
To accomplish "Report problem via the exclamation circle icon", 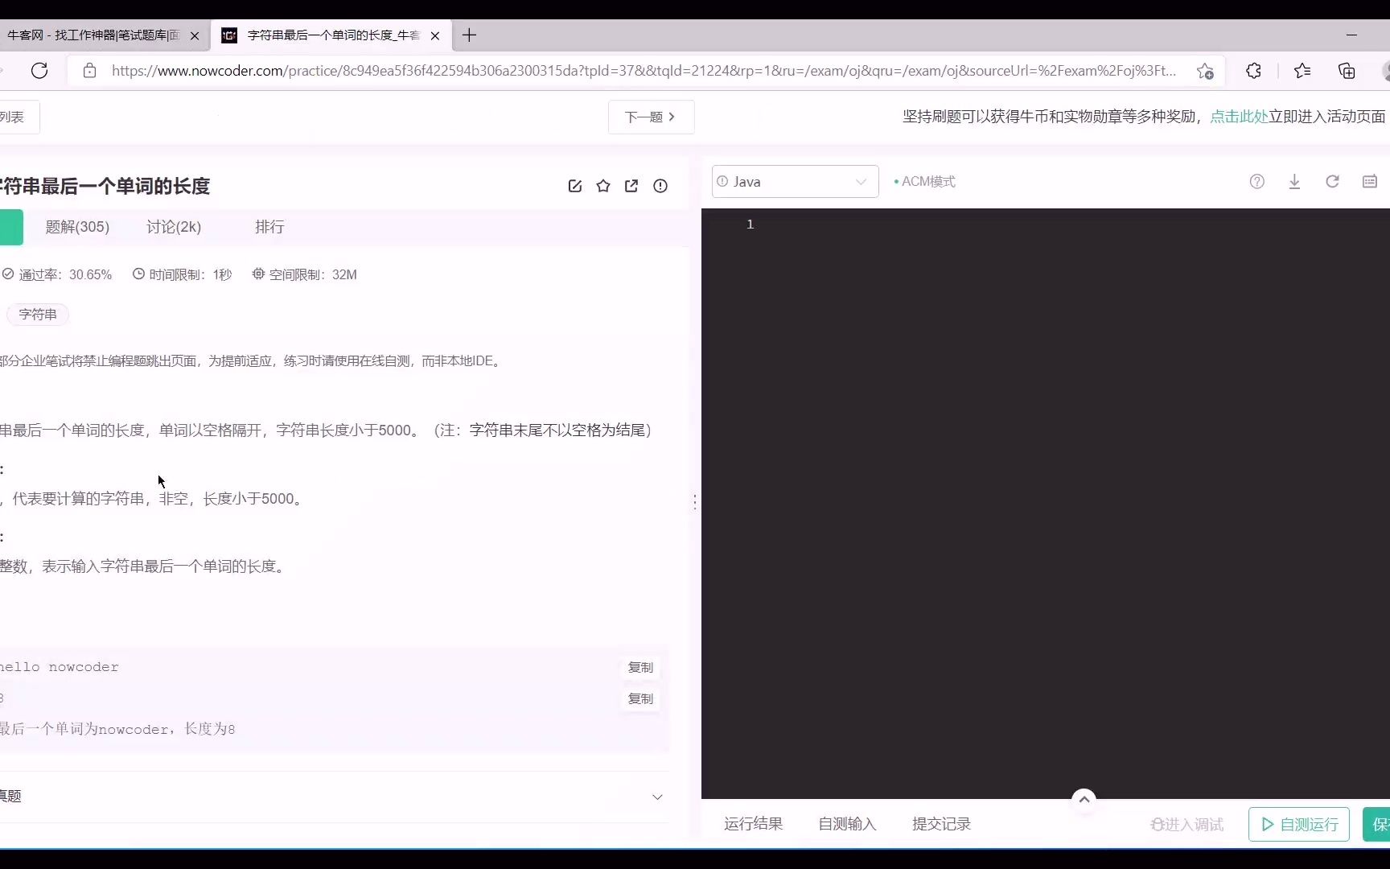I will [660, 186].
